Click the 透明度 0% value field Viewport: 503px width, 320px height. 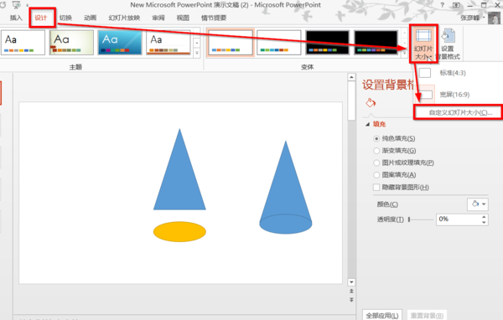click(x=458, y=219)
